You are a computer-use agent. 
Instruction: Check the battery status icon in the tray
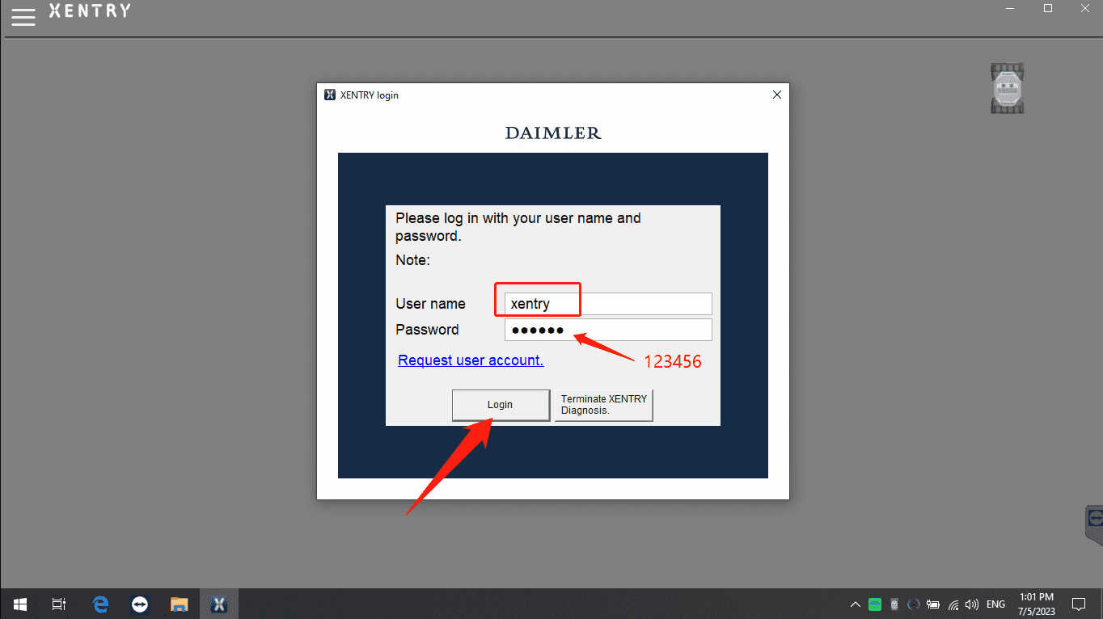tap(933, 604)
